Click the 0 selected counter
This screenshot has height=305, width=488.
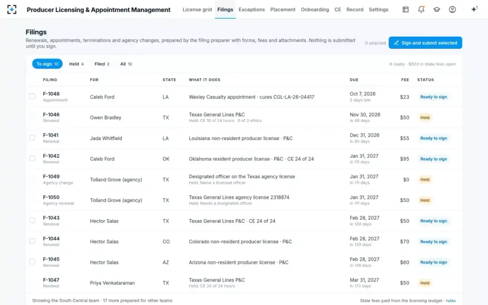[375, 43]
